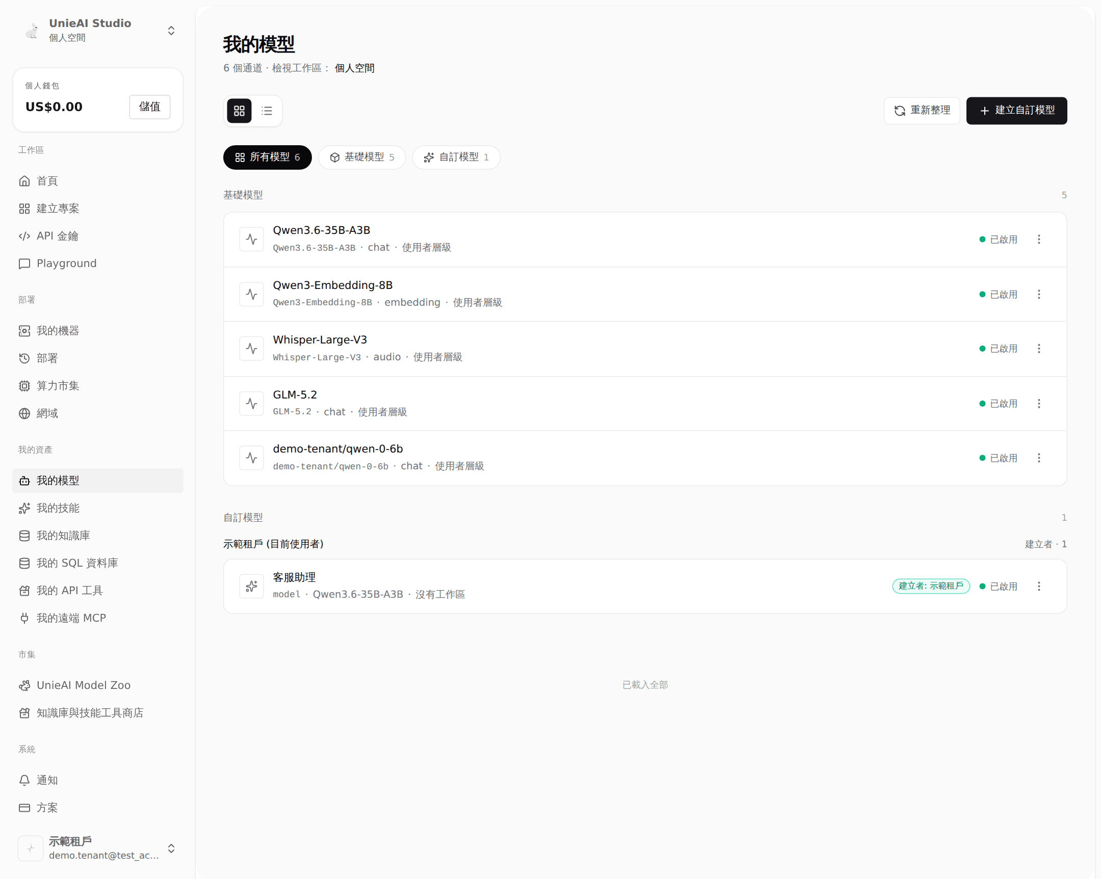Click the 方案 card icon
Viewport: 1101px width, 879px height.
pyautogui.click(x=24, y=808)
